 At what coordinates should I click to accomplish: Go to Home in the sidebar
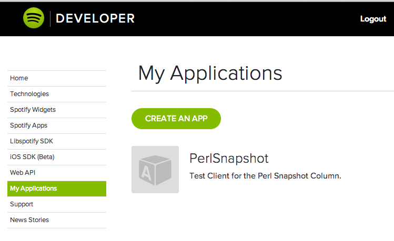[57, 78]
